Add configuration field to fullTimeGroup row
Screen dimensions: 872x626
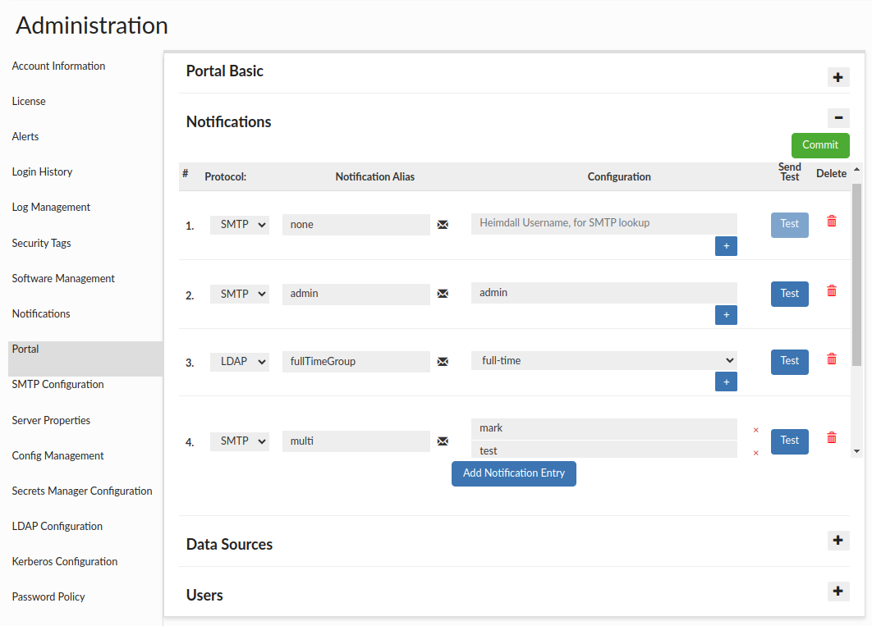pyautogui.click(x=726, y=382)
